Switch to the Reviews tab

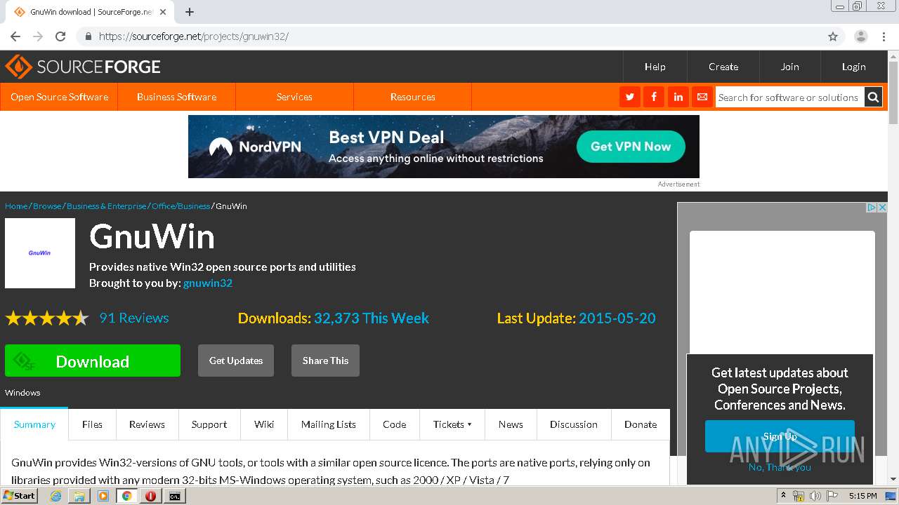[147, 424]
